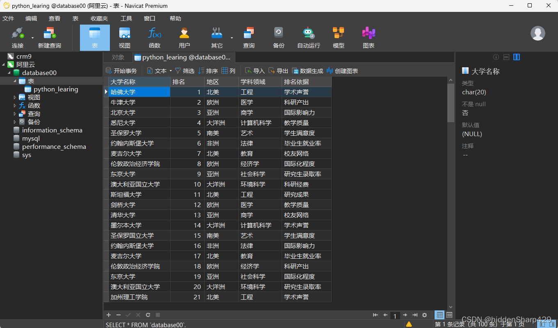Click the 连接 (Connection) toolbar icon

click(x=17, y=37)
